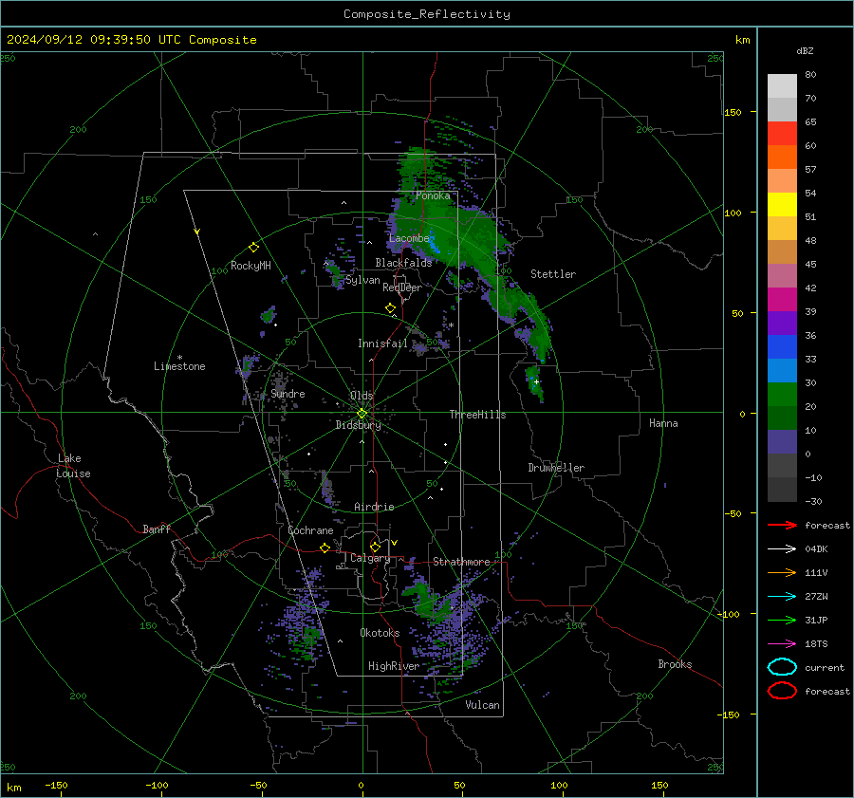Image resolution: width=854 pixels, height=798 pixels.
Task: Click the yellow diamond marker above Calgary
Action: click(x=375, y=547)
